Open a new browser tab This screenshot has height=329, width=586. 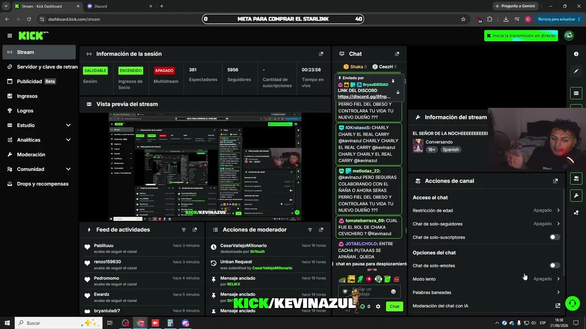tap(162, 6)
